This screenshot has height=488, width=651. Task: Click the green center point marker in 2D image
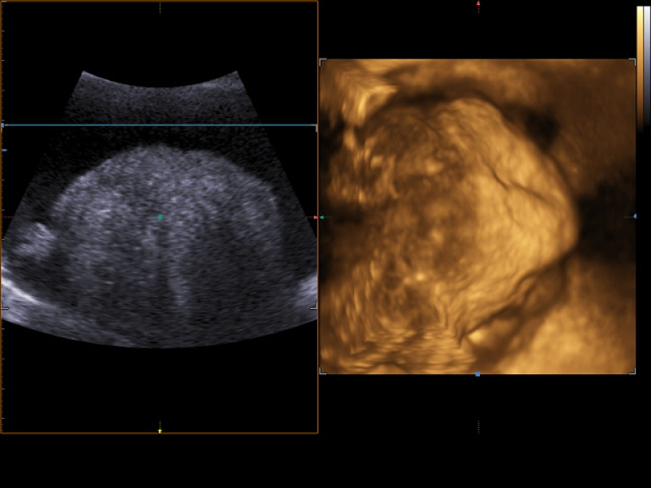[160, 217]
